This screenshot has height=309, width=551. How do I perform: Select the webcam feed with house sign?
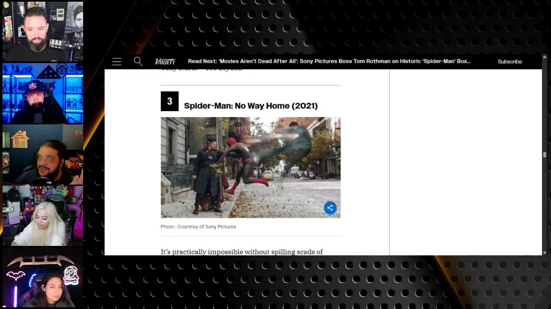pyautogui.click(x=43, y=154)
